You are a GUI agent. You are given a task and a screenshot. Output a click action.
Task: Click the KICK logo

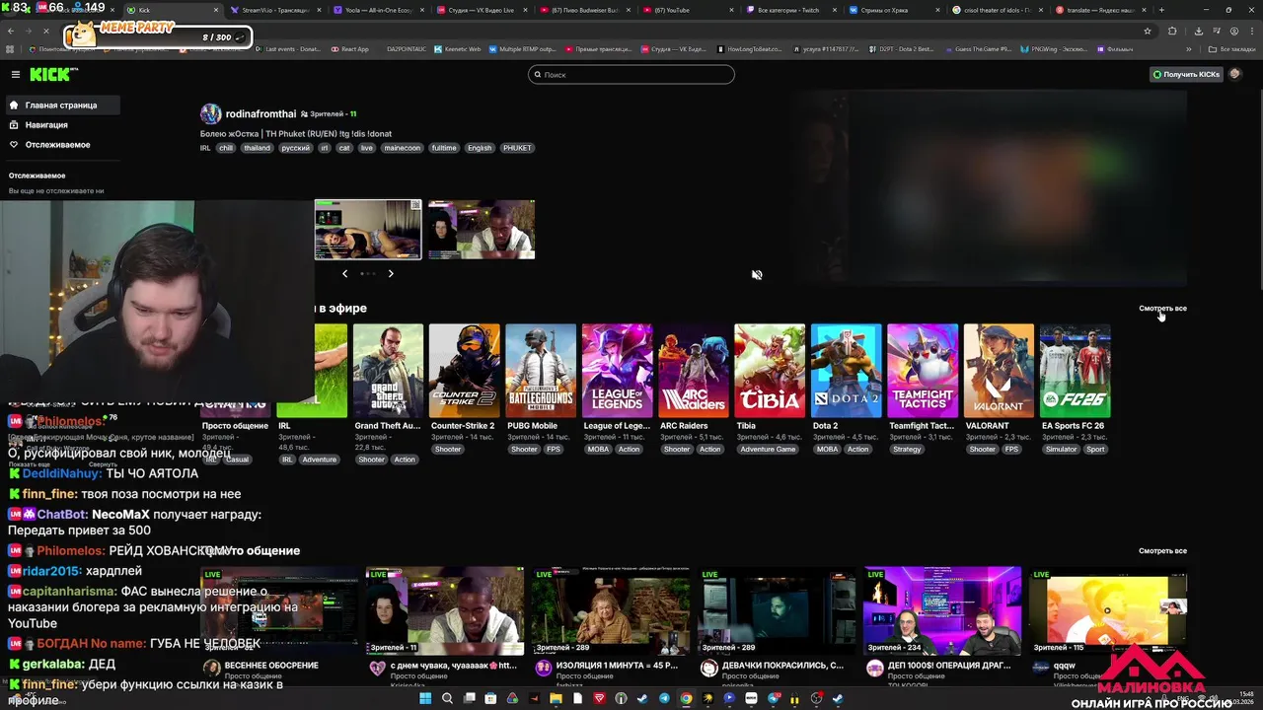pyautogui.click(x=49, y=75)
